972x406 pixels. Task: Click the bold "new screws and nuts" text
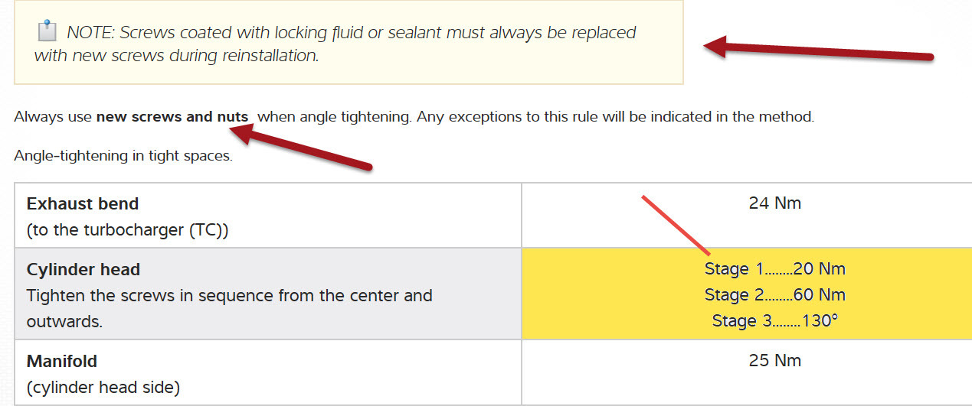pyautogui.click(x=172, y=118)
